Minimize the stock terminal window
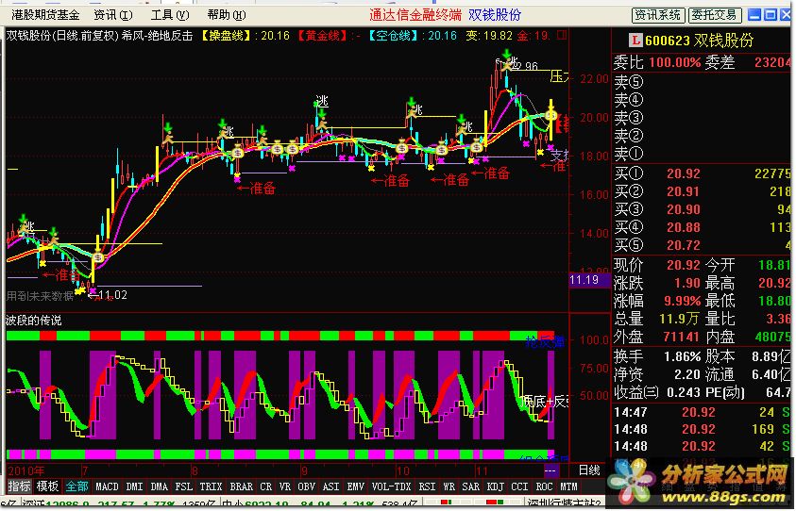The width and height of the screenshot is (796, 511). (x=754, y=15)
